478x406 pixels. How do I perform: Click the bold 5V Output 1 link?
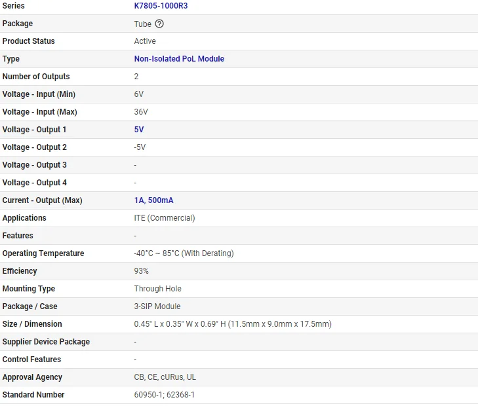[139, 130]
